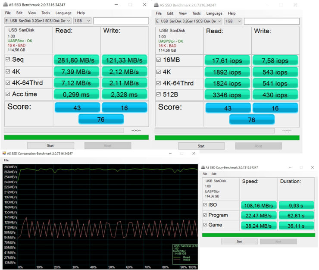
Task: Open File menu in right benchmark window
Action: coord(159,13)
